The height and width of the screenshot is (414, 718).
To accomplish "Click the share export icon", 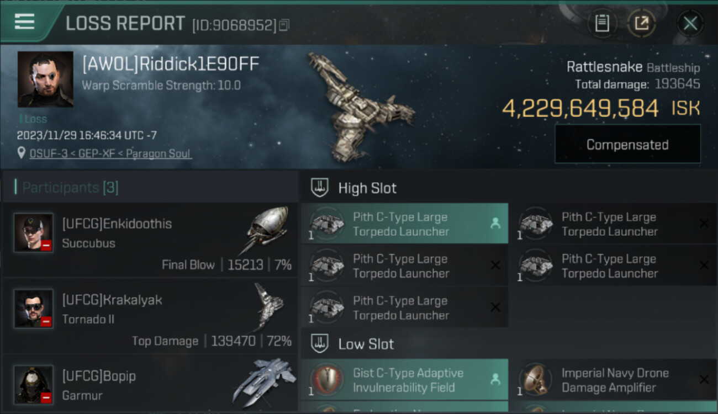I will click(x=642, y=23).
